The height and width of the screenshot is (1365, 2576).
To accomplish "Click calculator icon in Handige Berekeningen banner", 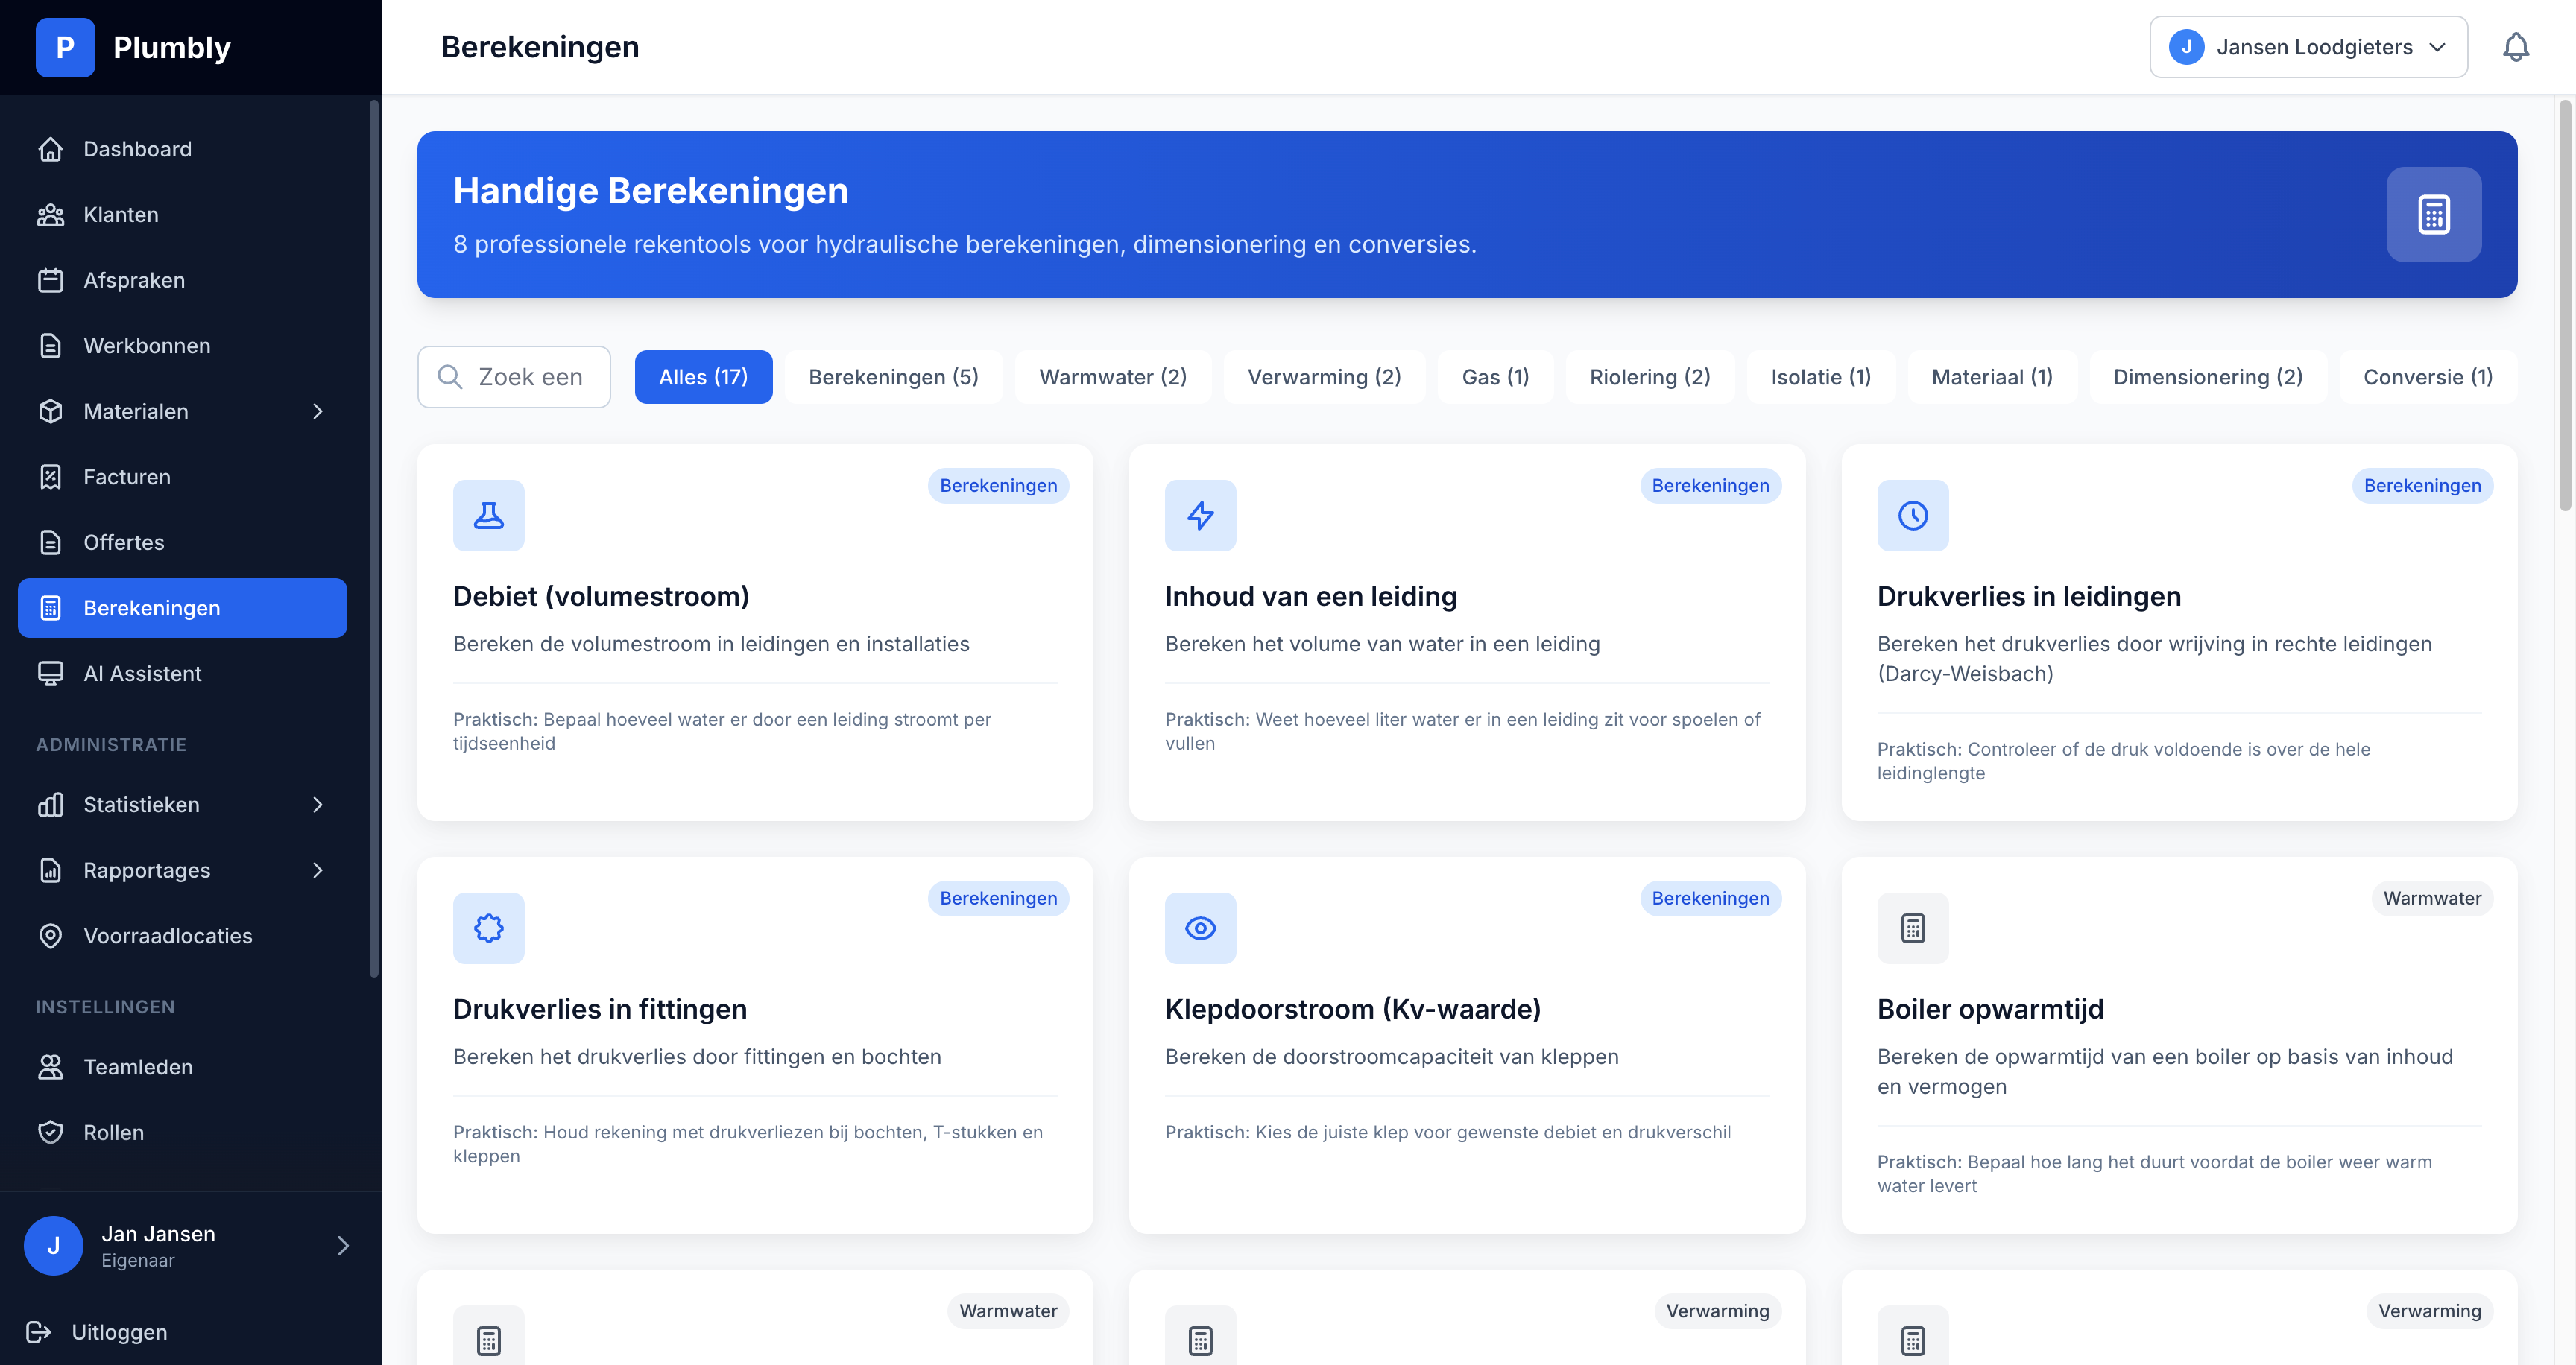I will click(2433, 215).
